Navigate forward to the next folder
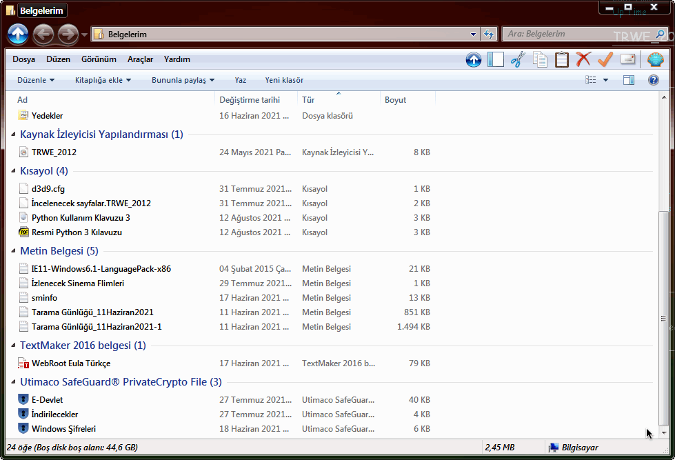The height and width of the screenshot is (460, 675). click(x=68, y=34)
